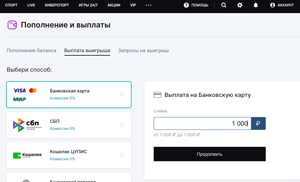Image resolution: width=300 pixels, height=182 pixels.
Task: Open the КИБЕРСПОРТ menu item
Action: tap(57, 5)
